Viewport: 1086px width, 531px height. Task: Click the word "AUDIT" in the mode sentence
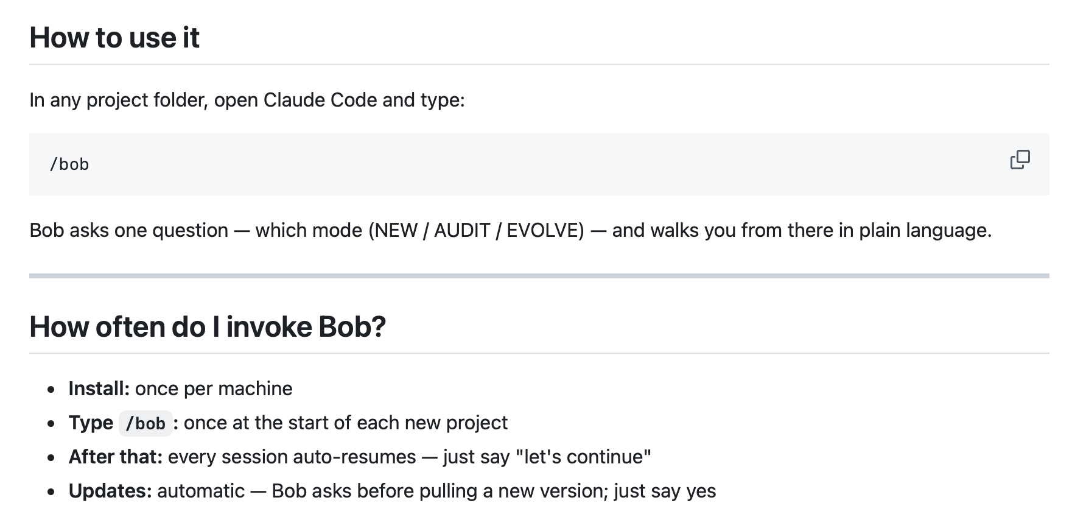(462, 230)
